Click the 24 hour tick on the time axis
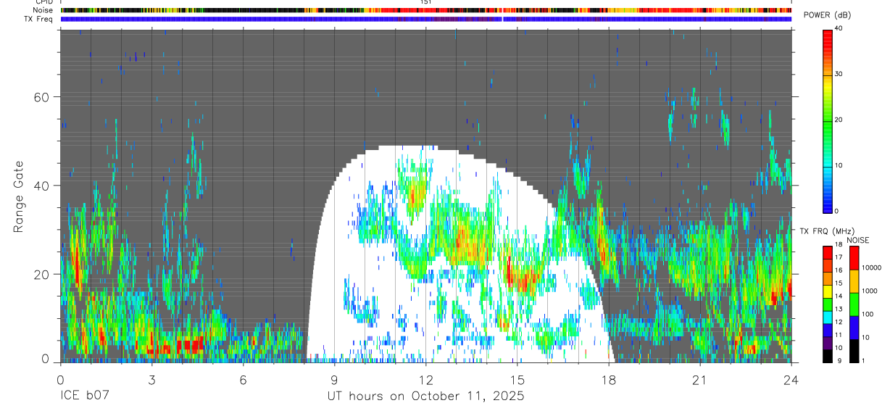The width and height of the screenshot is (890, 411). click(791, 380)
